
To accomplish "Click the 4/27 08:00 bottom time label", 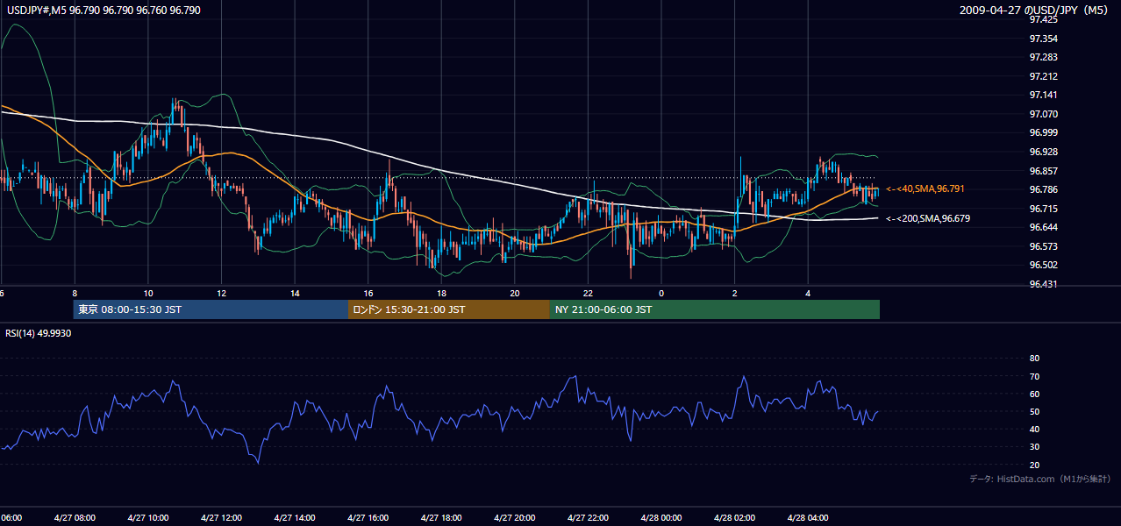I will pyautogui.click(x=75, y=518).
